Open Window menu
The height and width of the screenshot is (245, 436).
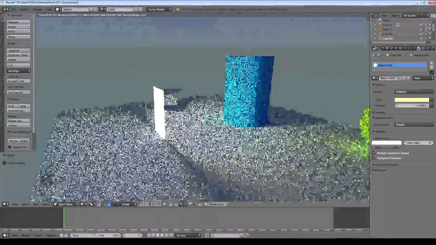(37, 10)
